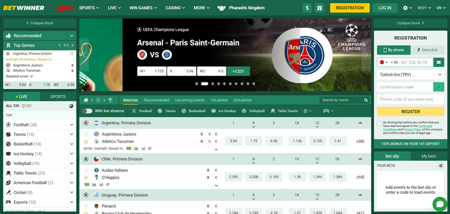The width and height of the screenshot is (450, 214).
Task: Click the LOG IN button
Action: [x=385, y=8]
